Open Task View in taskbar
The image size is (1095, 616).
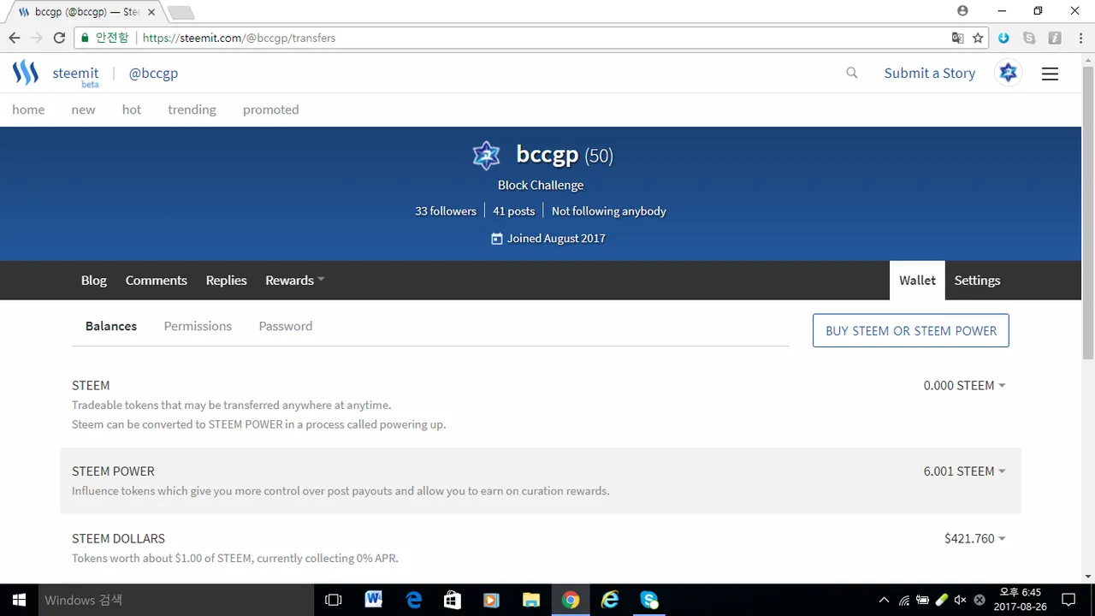click(334, 600)
